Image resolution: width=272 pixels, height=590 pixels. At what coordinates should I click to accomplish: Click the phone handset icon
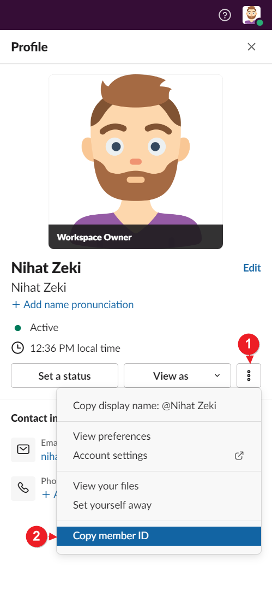click(x=23, y=488)
